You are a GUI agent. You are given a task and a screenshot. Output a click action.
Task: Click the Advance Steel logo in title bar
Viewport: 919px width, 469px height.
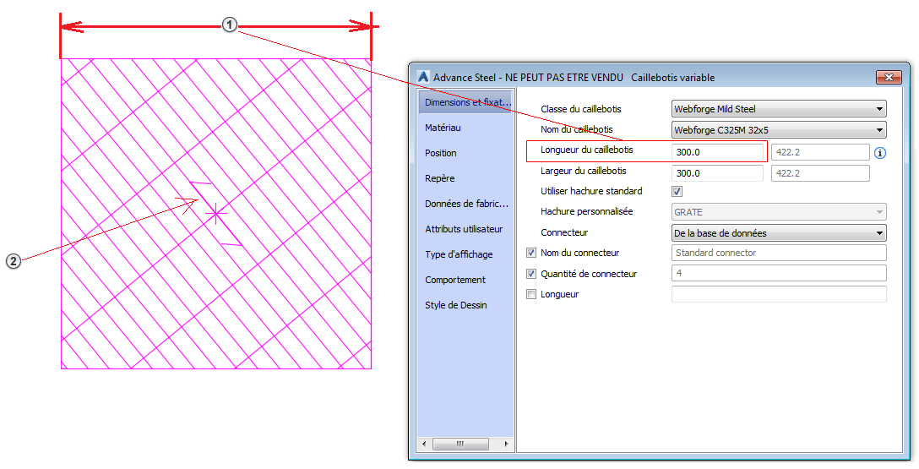pos(423,77)
